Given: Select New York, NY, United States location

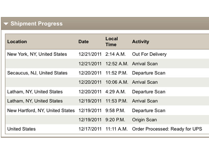Looking at the screenshot, I should 37,54.
